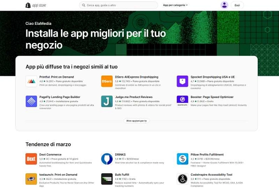Screen dimensions: 279x191
Task: Click Judge.me's product reviews description text
Action: click(x=143, y=107)
